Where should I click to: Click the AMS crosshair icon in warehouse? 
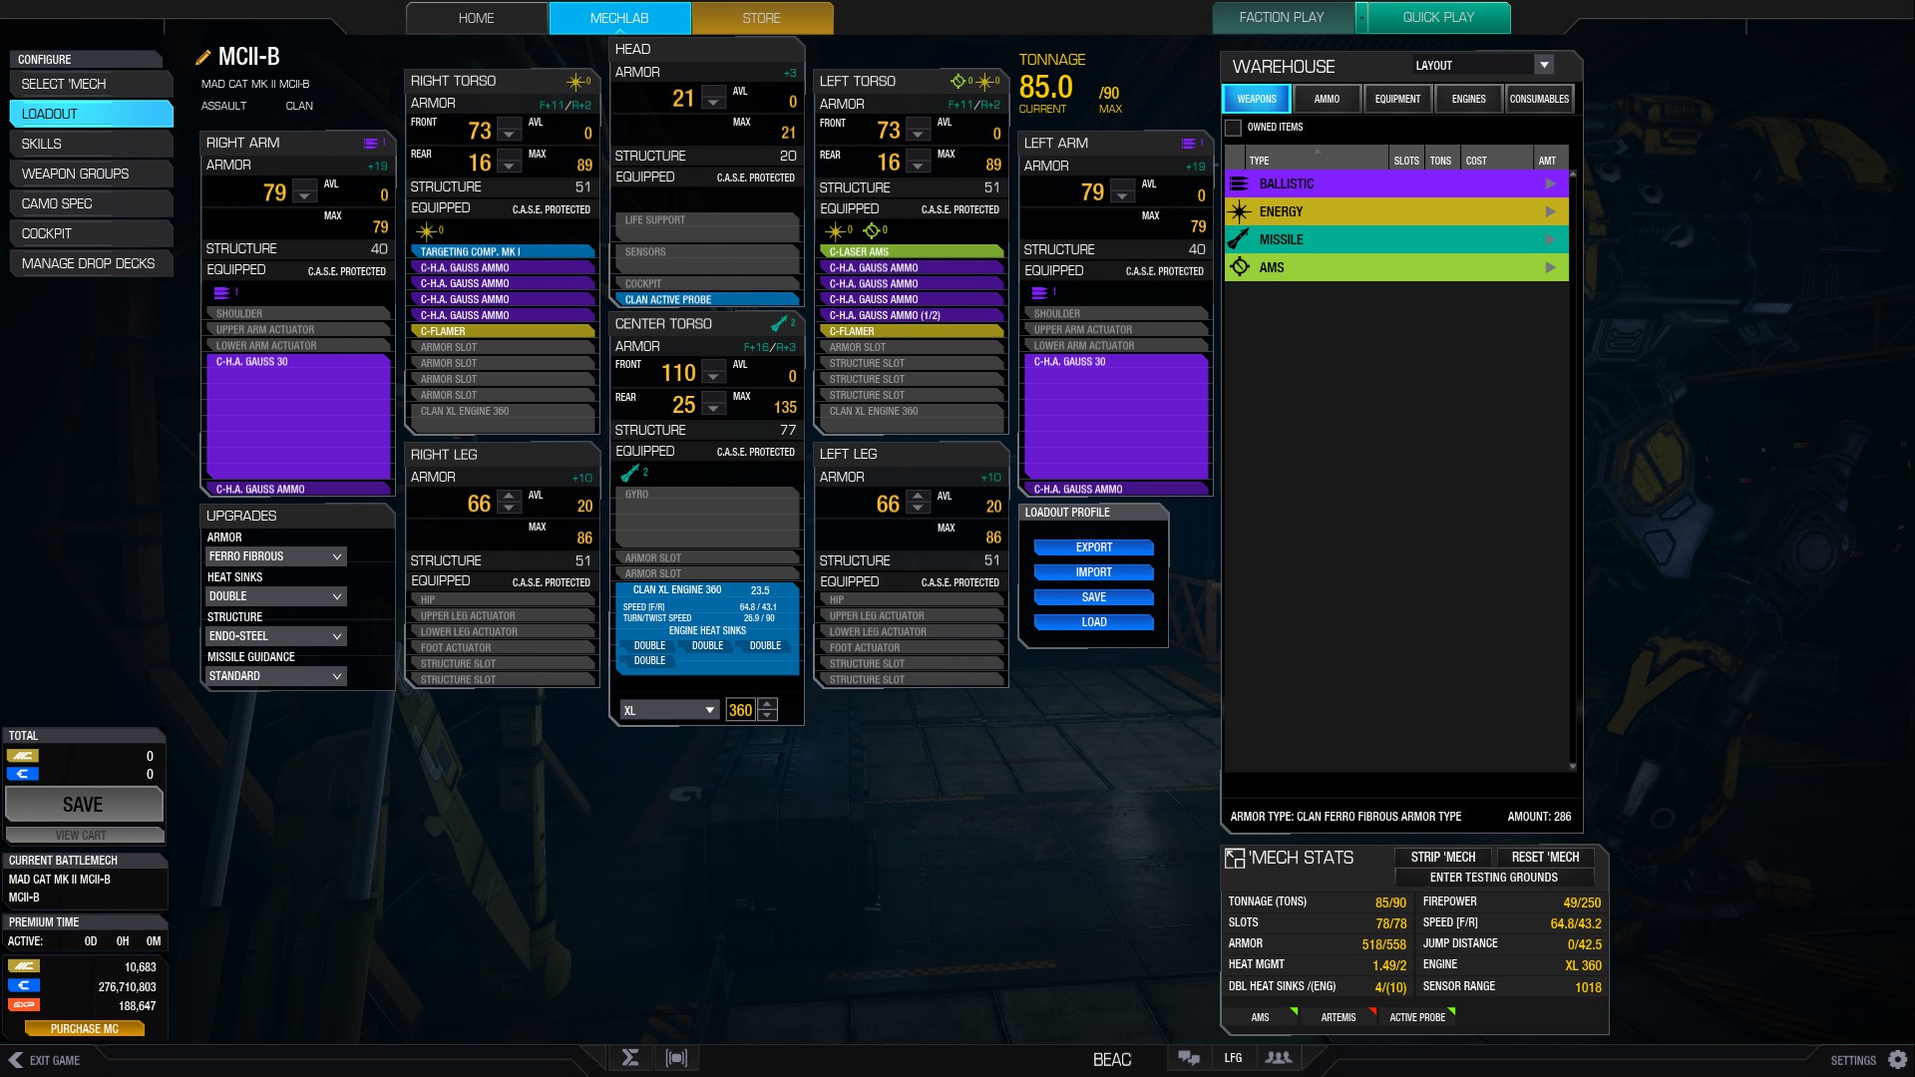(x=1239, y=267)
